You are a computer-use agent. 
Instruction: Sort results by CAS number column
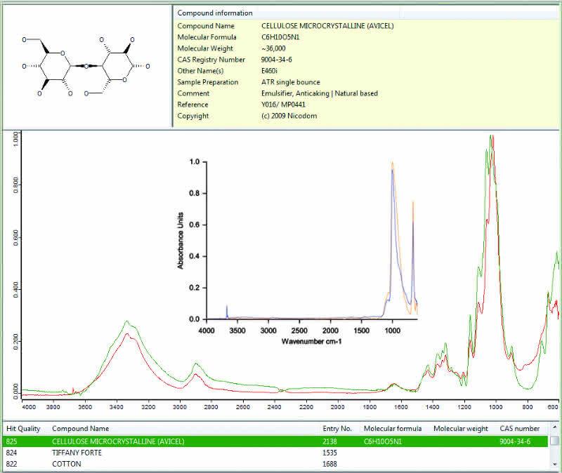(x=519, y=429)
